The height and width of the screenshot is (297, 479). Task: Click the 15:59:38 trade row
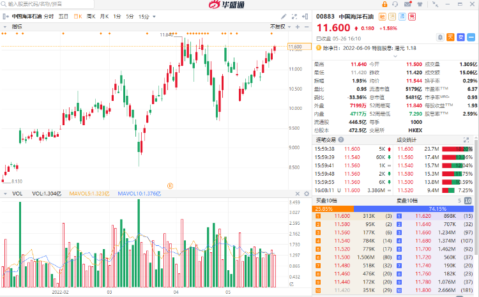(x=353, y=149)
